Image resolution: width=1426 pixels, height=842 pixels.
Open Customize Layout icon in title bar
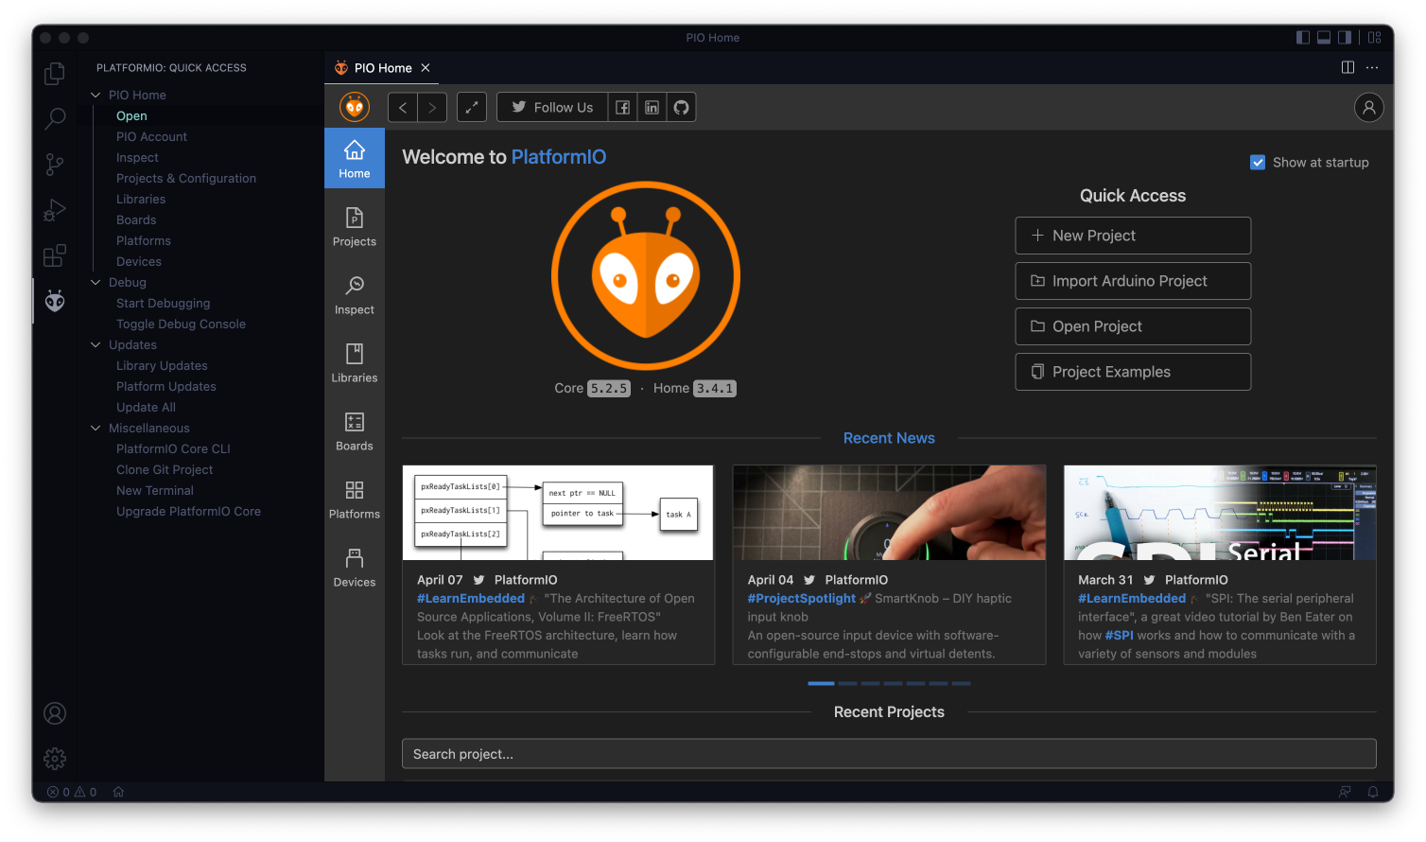(1375, 37)
